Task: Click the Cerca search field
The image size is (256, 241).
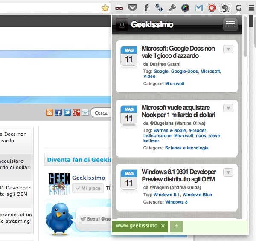Action: coord(101,112)
